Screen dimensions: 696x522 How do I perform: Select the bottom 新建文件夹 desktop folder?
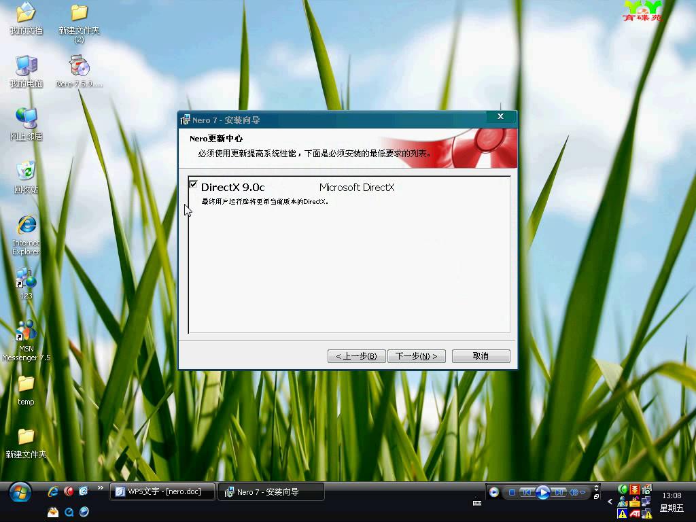pos(27,443)
